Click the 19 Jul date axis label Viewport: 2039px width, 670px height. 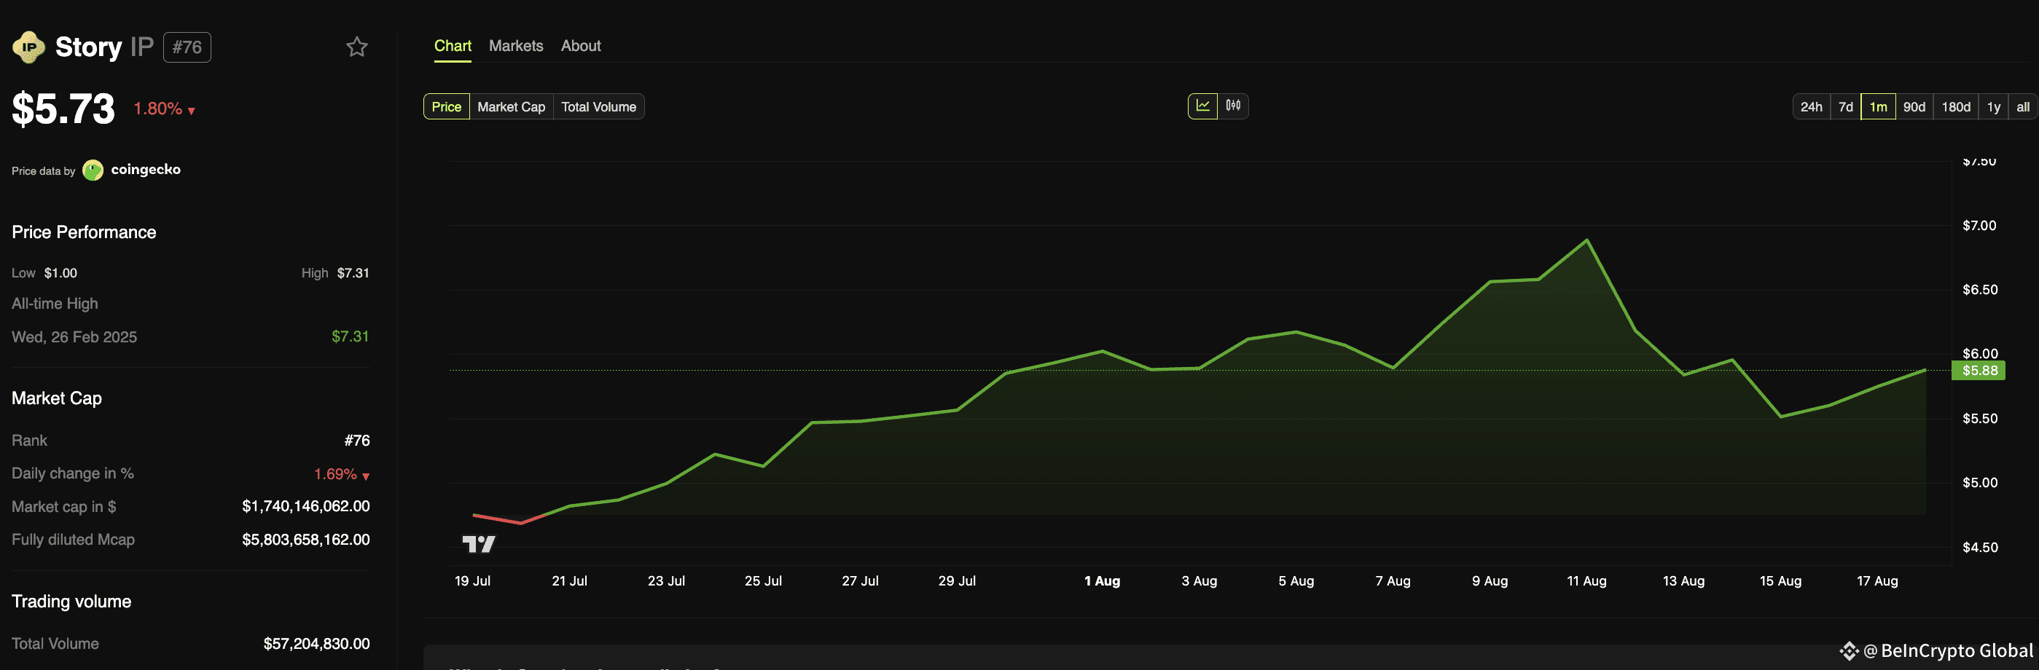(472, 580)
